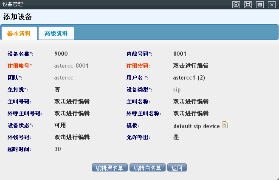
Task: Select the 模板 value default sip device
Action: [x=196, y=126]
